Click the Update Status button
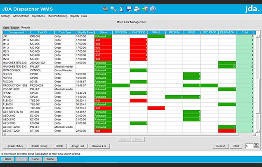 [14, 146]
